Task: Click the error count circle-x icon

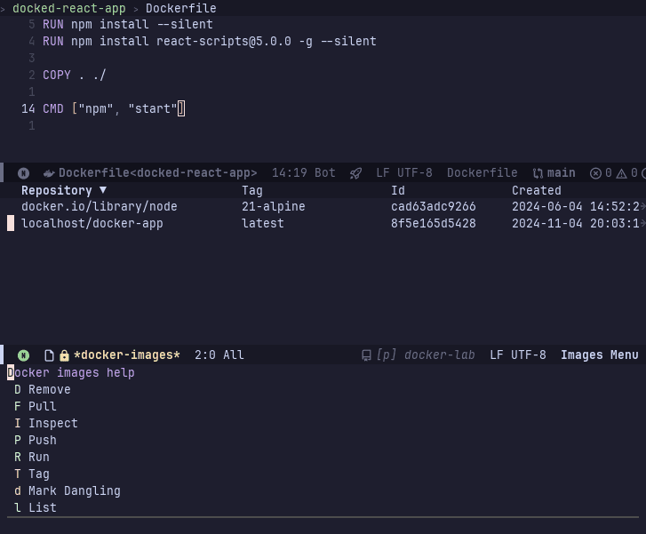Action: click(595, 173)
